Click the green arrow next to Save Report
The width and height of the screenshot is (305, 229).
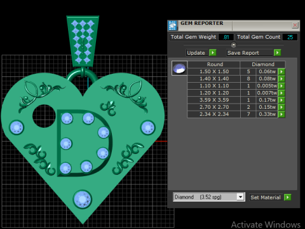pyautogui.click(x=277, y=52)
